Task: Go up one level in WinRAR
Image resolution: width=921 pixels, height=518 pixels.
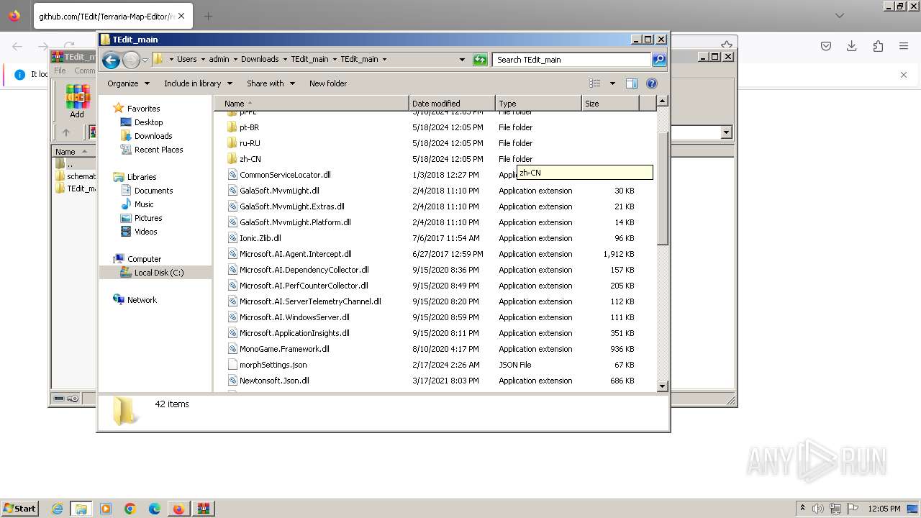Action: [x=66, y=132]
